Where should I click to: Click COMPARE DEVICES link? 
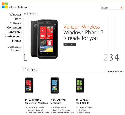(115, 72)
